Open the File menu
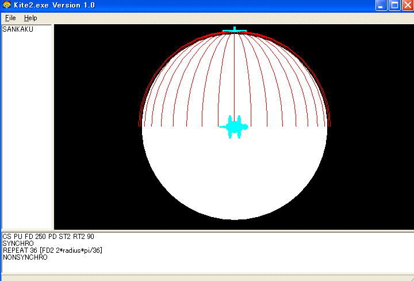 (10, 18)
